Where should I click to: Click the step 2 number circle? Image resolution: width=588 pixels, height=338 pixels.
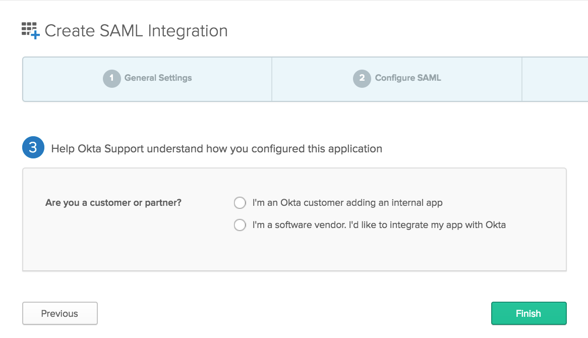click(x=362, y=78)
